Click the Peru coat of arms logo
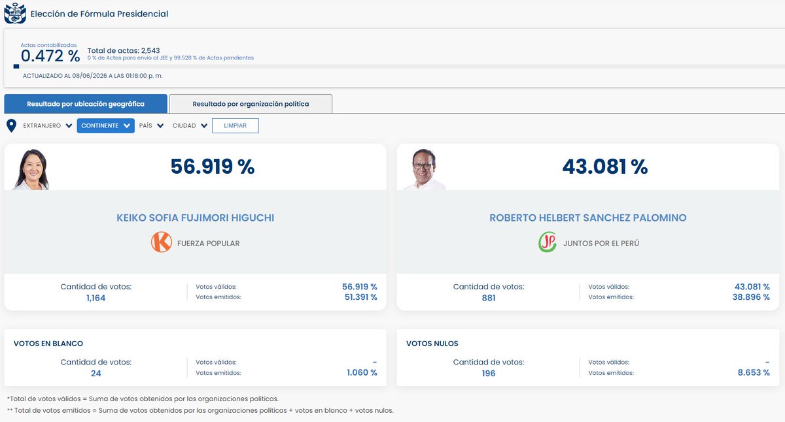 pyautogui.click(x=15, y=13)
